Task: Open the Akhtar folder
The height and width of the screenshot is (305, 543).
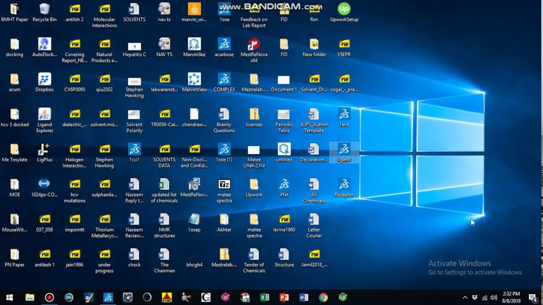Action: [224, 223]
